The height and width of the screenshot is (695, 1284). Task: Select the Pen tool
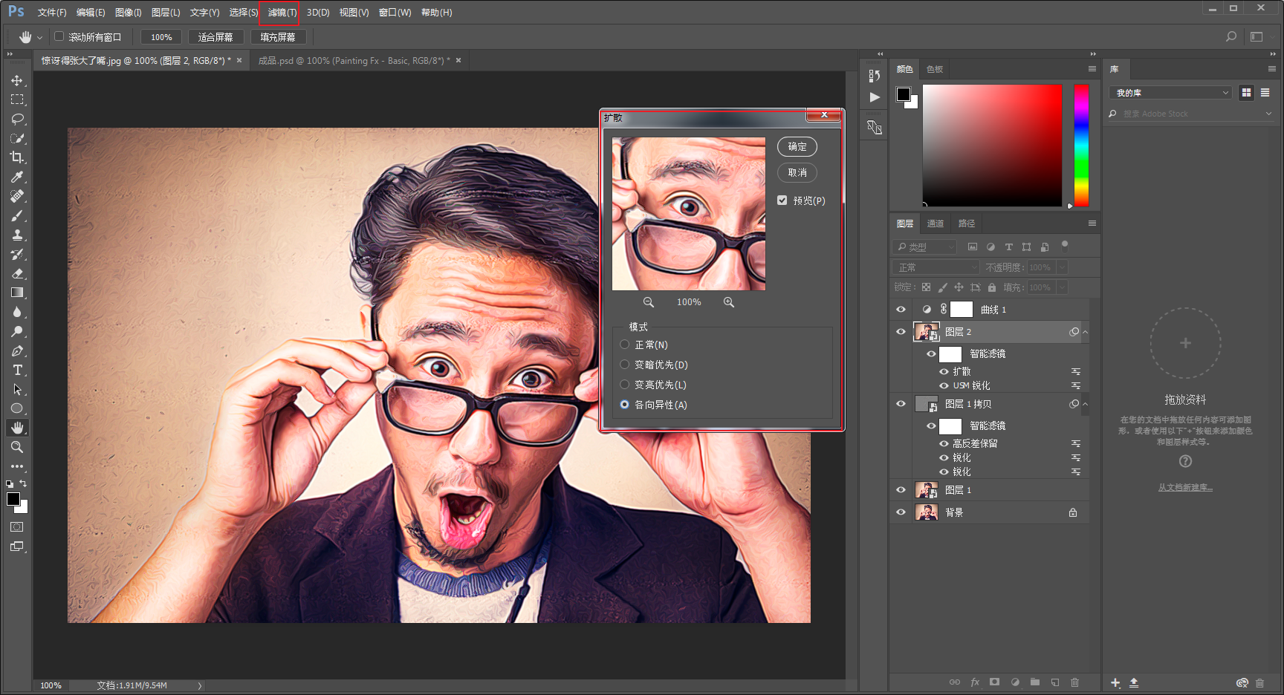17,350
